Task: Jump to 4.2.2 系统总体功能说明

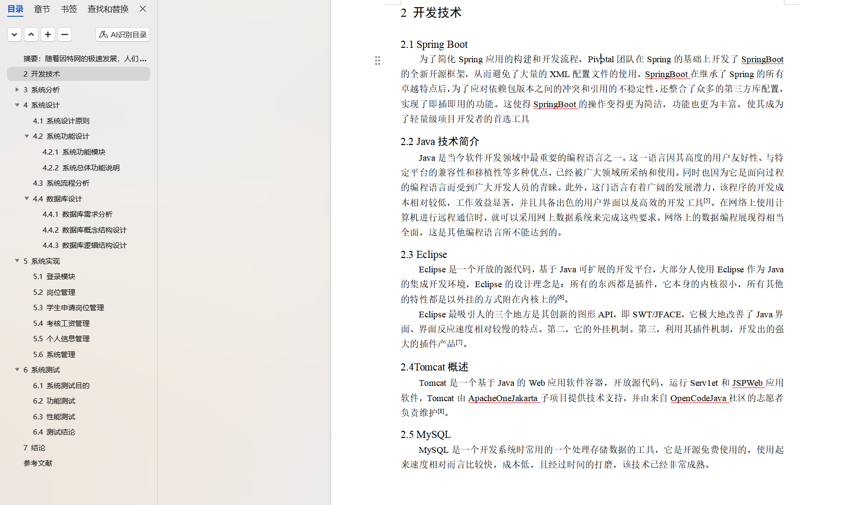Action: pos(81,168)
